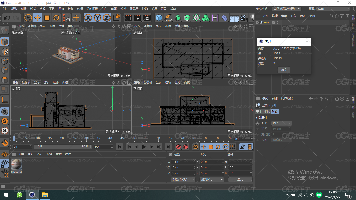Switch to Points mode
356x200 pixels.
pyautogui.click(x=5, y=61)
